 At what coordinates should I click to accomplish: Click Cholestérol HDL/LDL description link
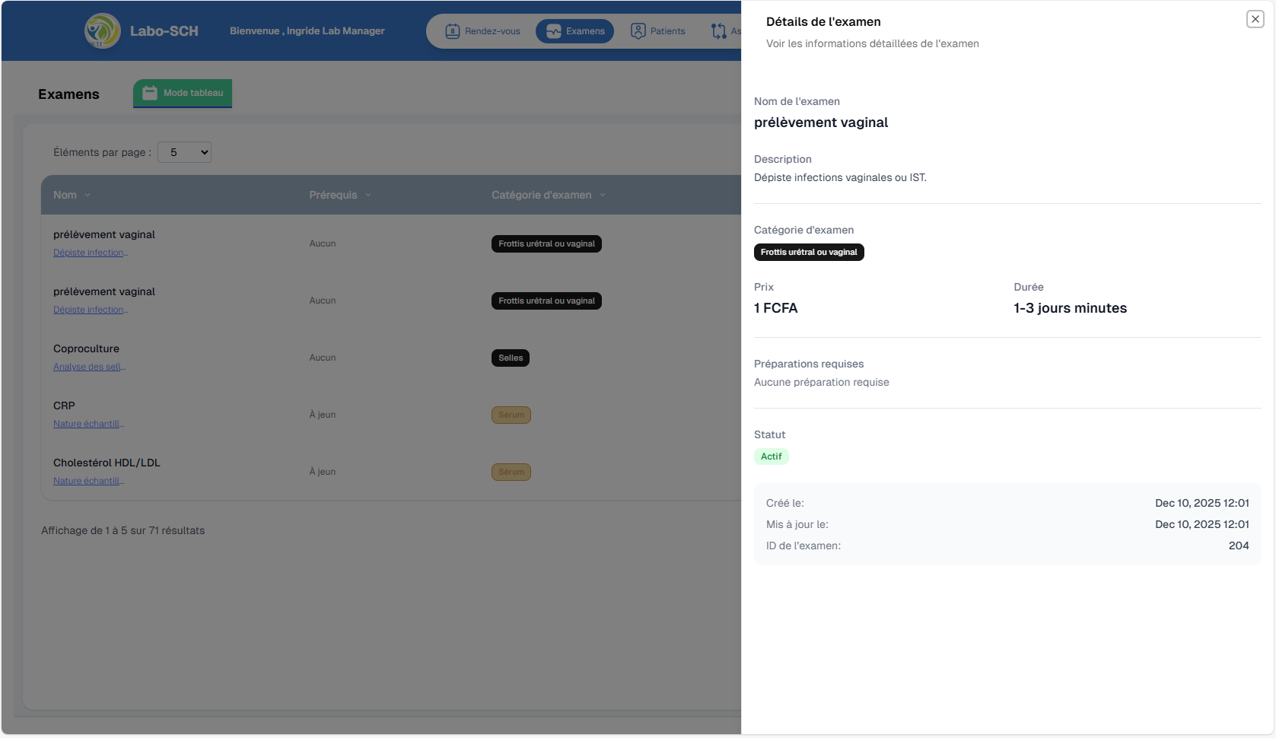pyautogui.click(x=88, y=481)
